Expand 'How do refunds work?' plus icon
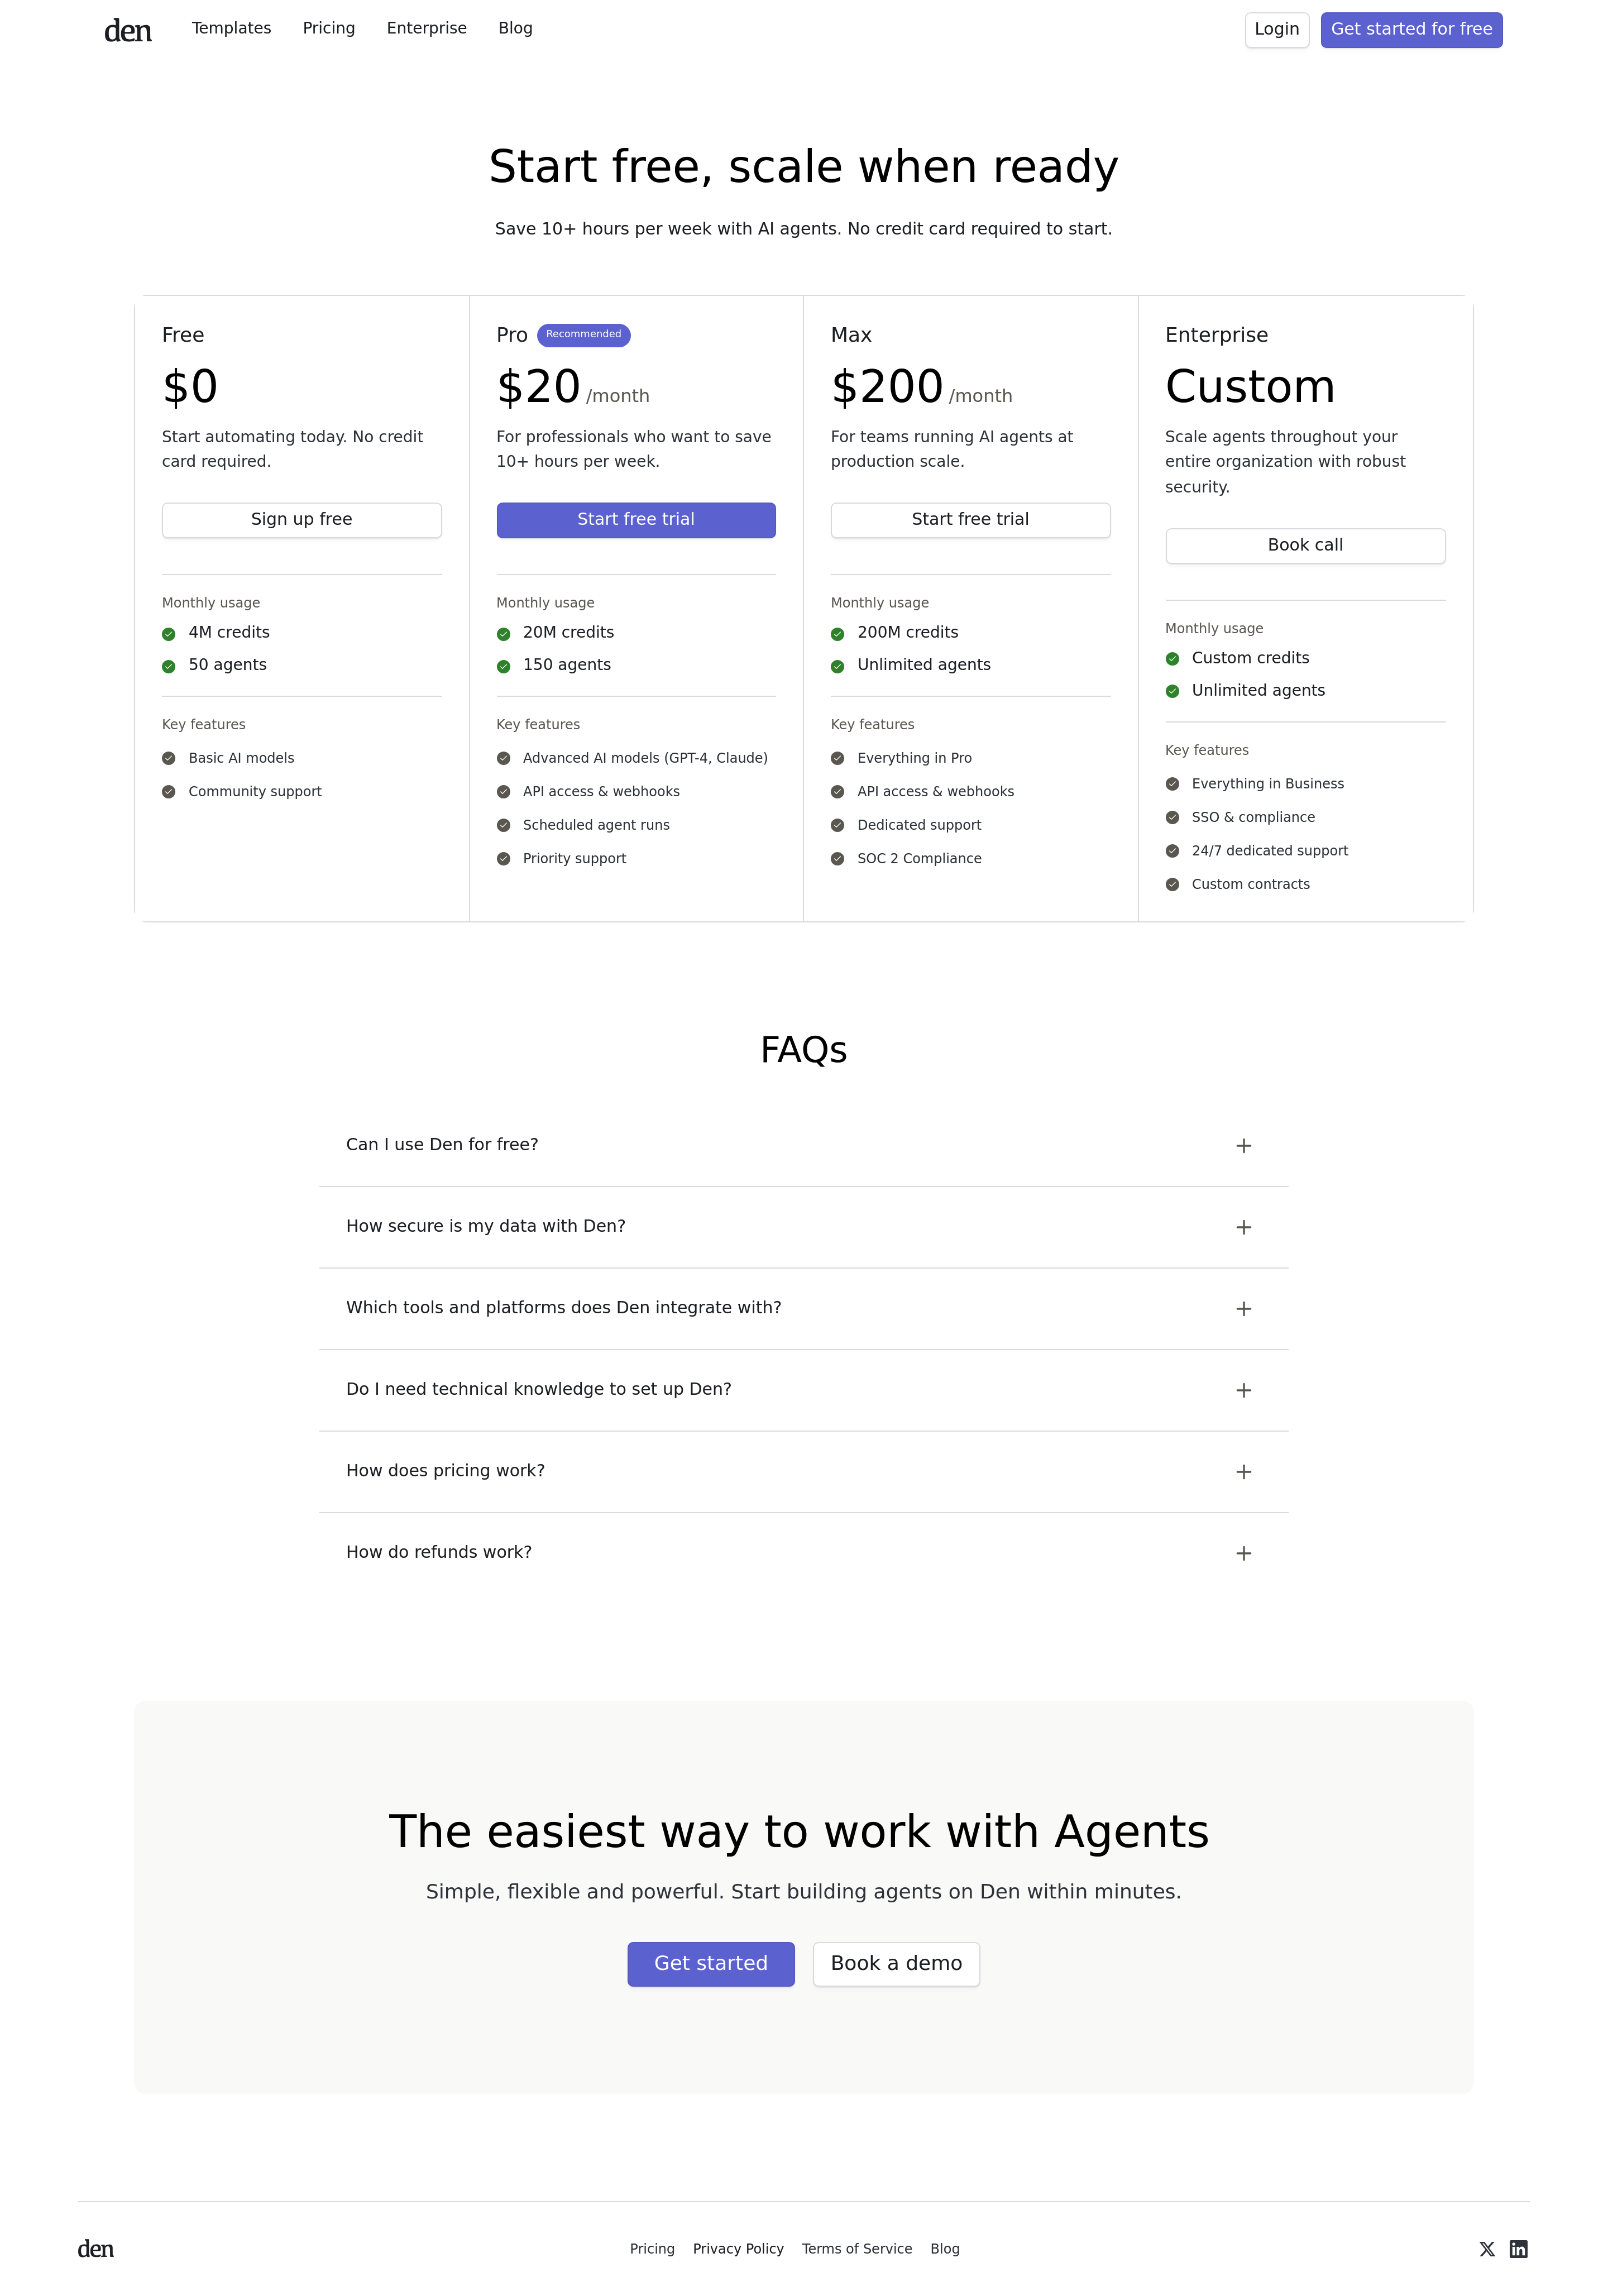The height and width of the screenshot is (2296, 1608). (1243, 1553)
